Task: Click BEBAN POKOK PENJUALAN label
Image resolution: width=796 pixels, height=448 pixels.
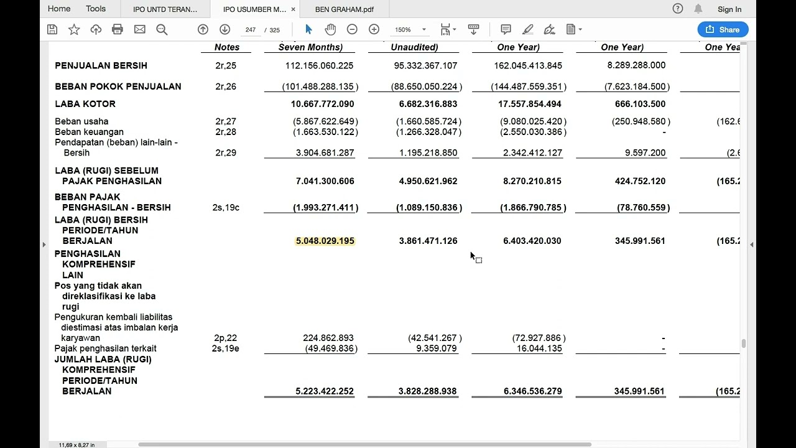Action: click(x=118, y=86)
